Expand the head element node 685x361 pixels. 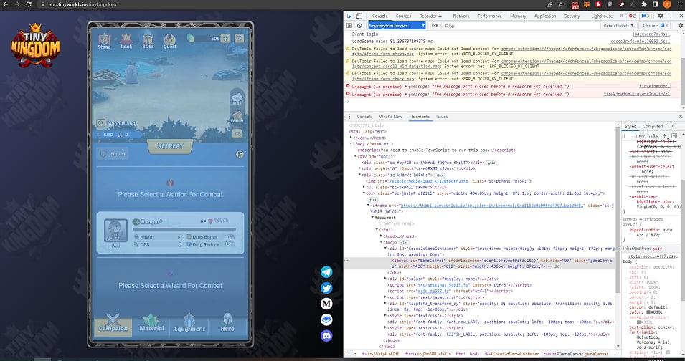pyautogui.click(x=351, y=138)
